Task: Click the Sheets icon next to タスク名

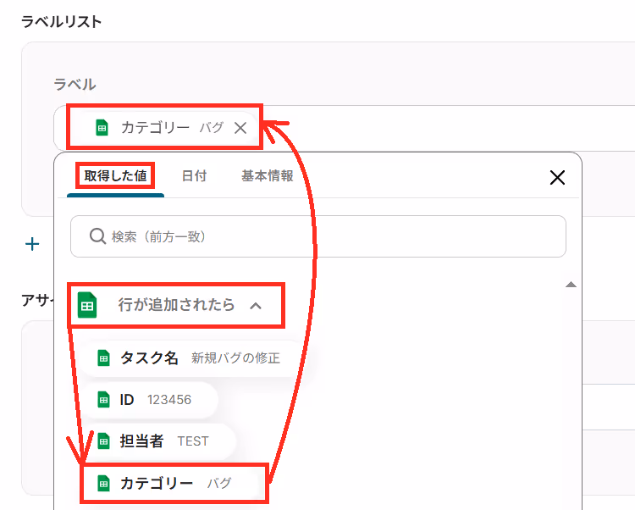Action: (x=103, y=358)
